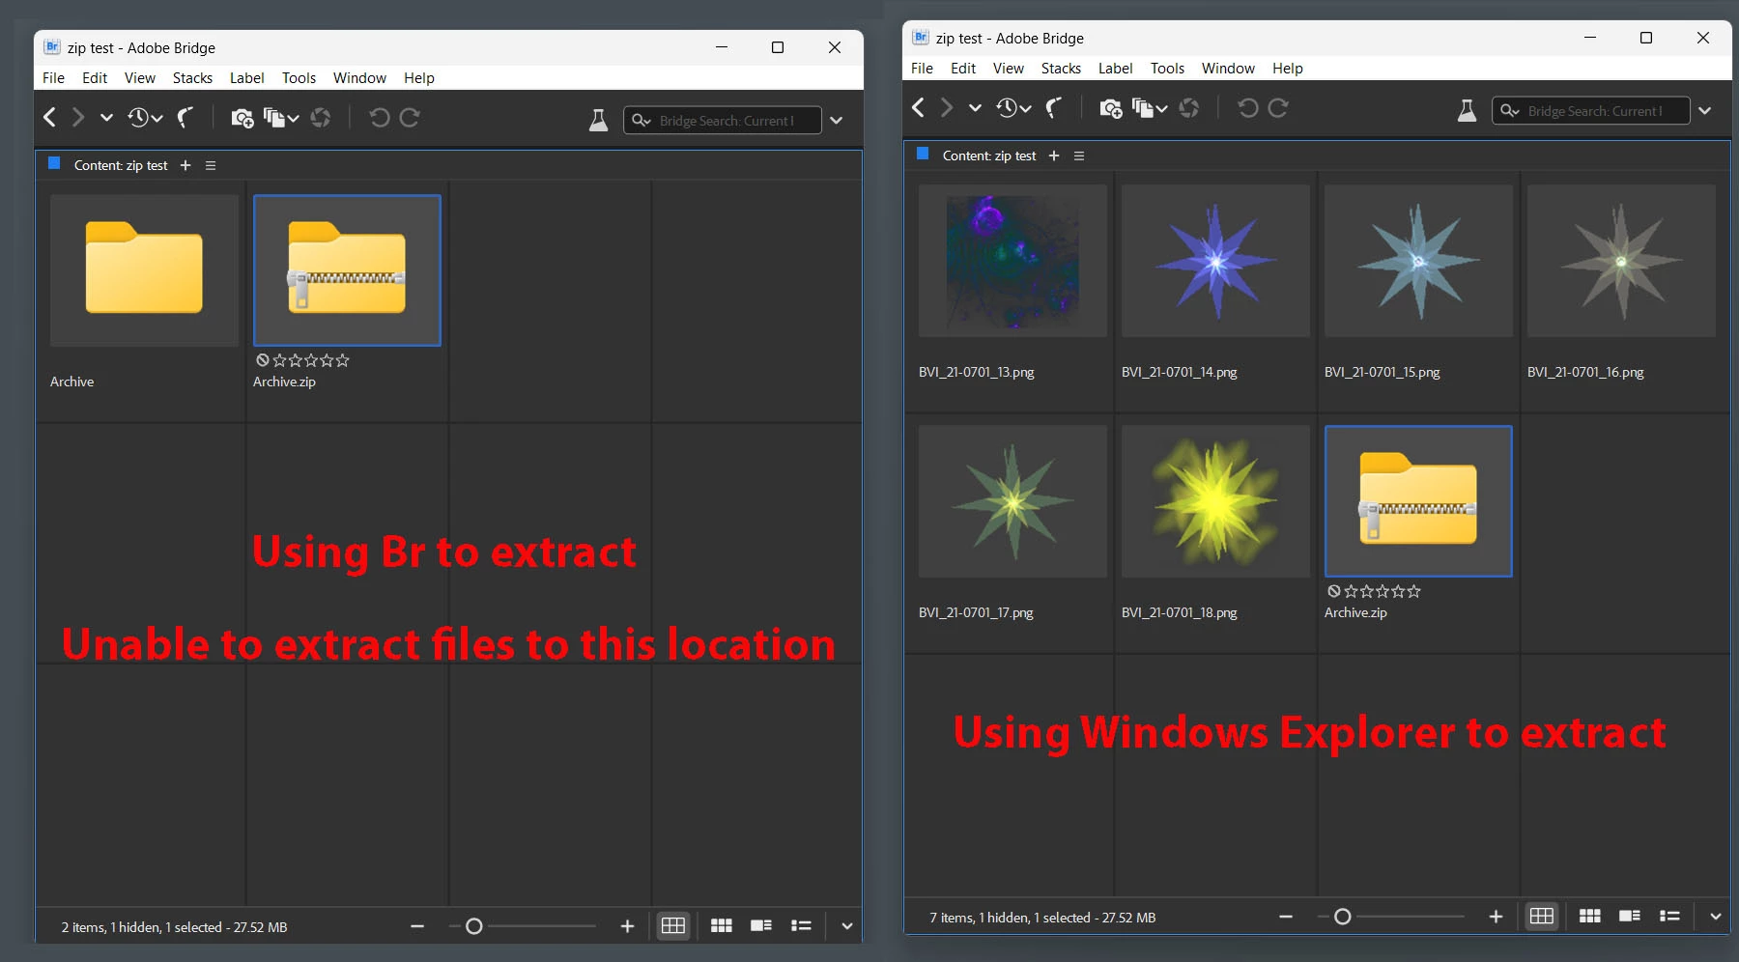Go forward in left Bridge window
This screenshot has width=1739, height=962.
pyautogui.click(x=78, y=118)
